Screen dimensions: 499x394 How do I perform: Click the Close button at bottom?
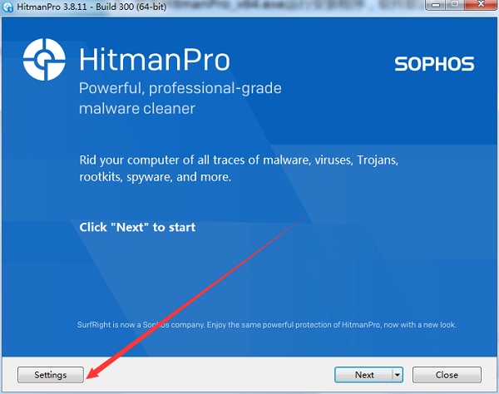click(447, 375)
